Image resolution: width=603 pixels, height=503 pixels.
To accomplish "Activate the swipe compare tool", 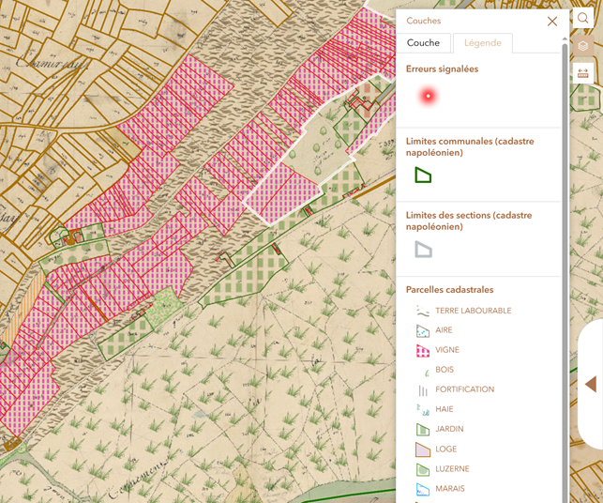I will (583, 73).
